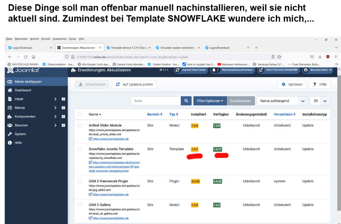Open the Bearbeiten browser menu
This screenshot has height=224, width=341.
pos(21,39)
